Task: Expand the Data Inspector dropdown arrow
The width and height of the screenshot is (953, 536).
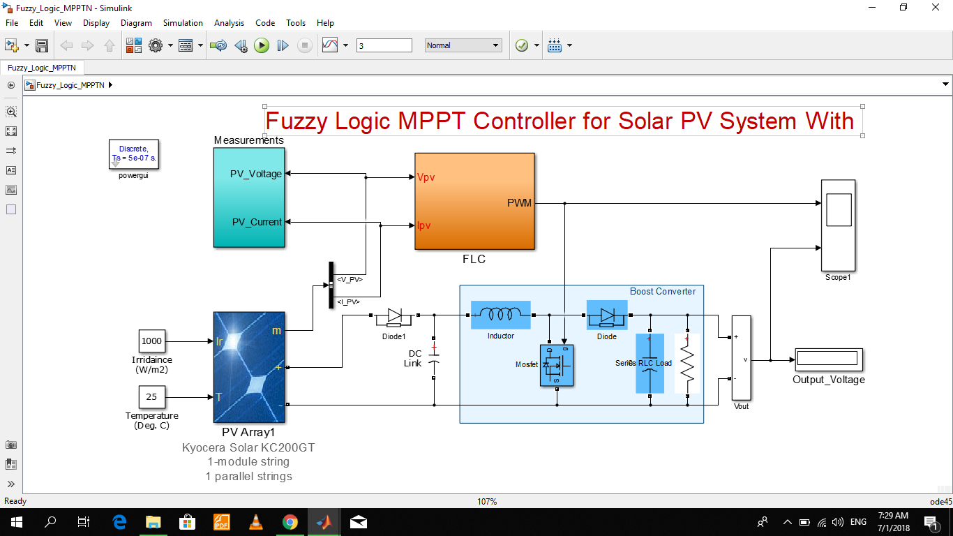Action: (x=345, y=45)
